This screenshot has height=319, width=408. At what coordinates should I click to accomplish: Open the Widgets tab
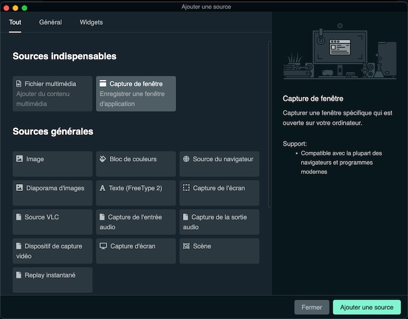91,22
